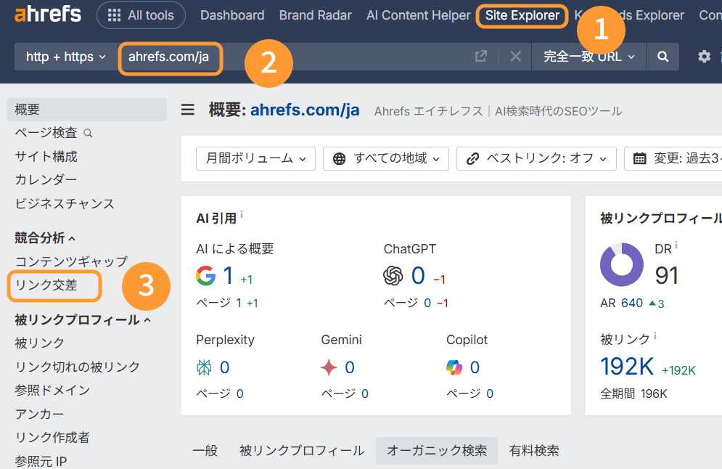722x469 pixels.
Task: Clear the URL field with X icon
Action: (x=515, y=57)
